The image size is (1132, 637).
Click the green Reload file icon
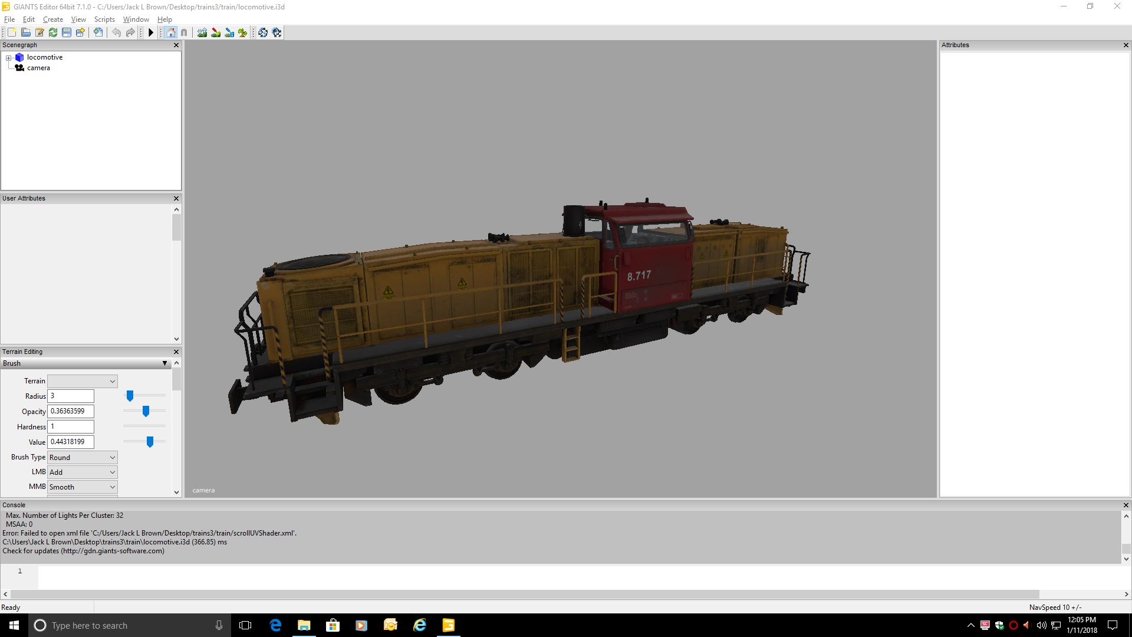point(53,32)
